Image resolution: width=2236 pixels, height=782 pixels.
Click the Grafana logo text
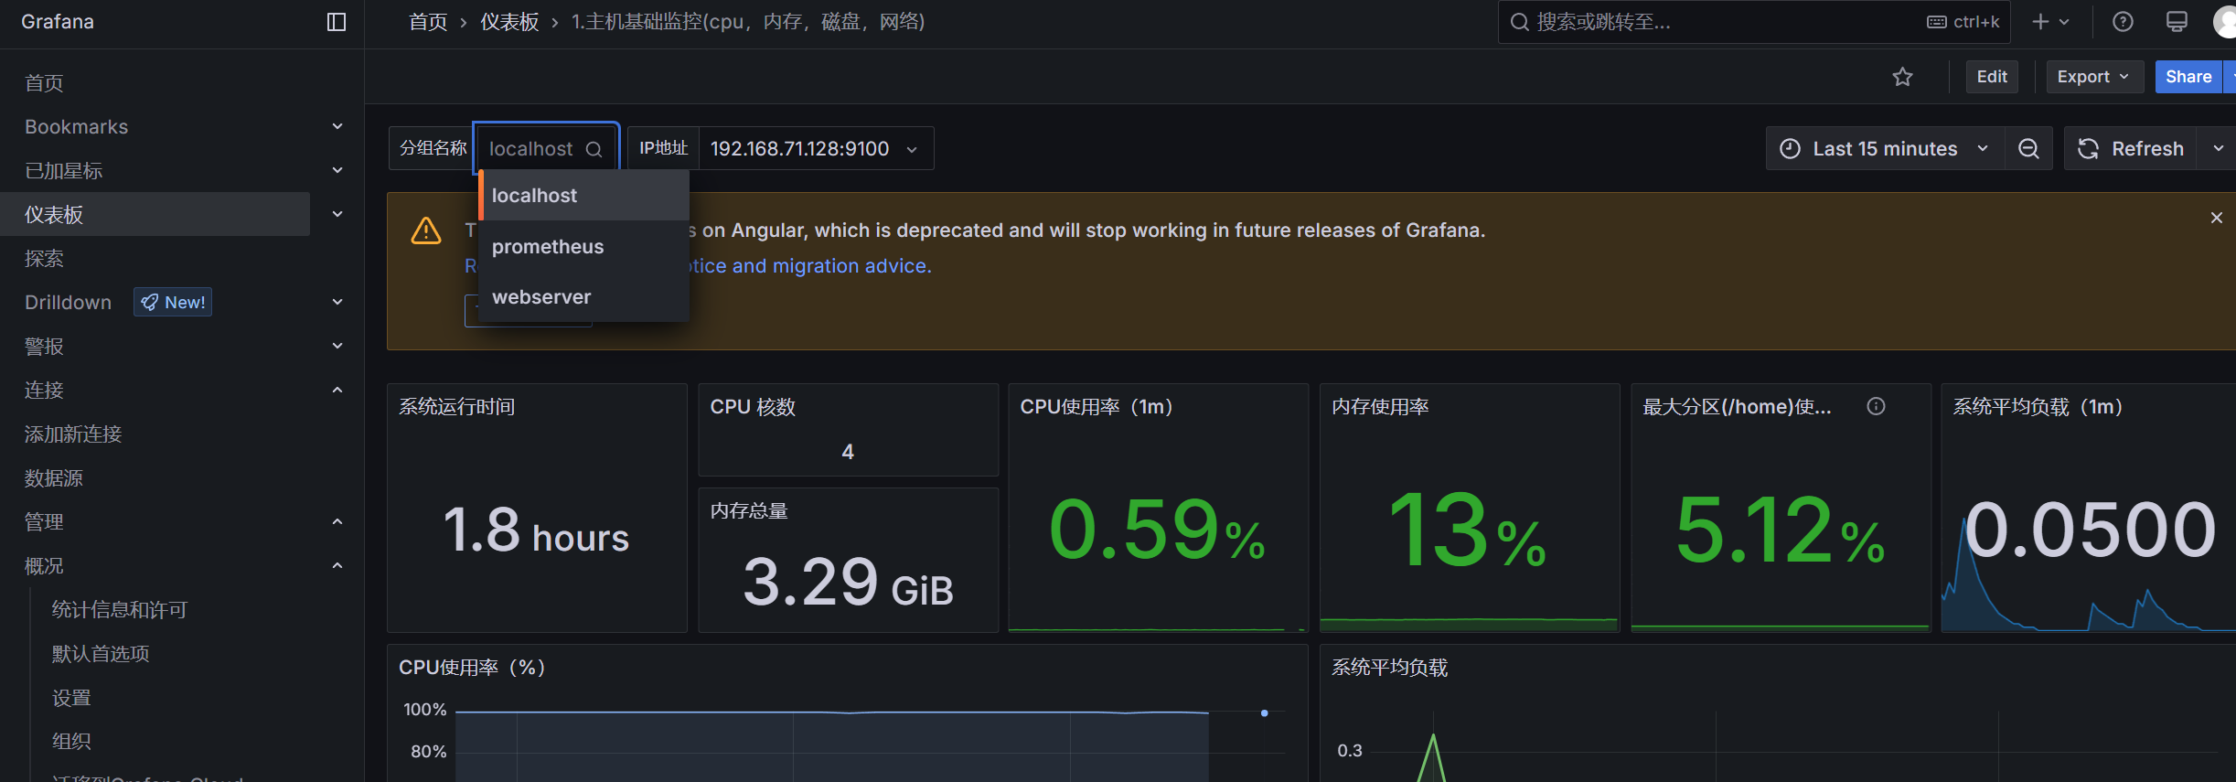click(58, 22)
